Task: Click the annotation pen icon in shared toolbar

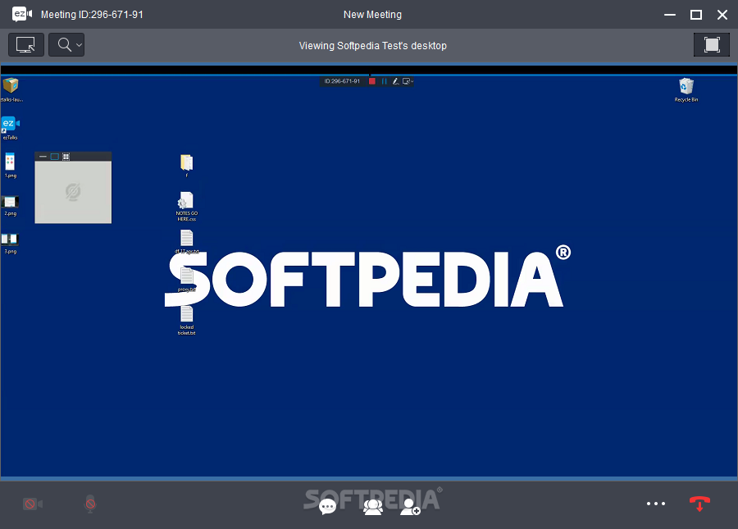Action: click(395, 81)
